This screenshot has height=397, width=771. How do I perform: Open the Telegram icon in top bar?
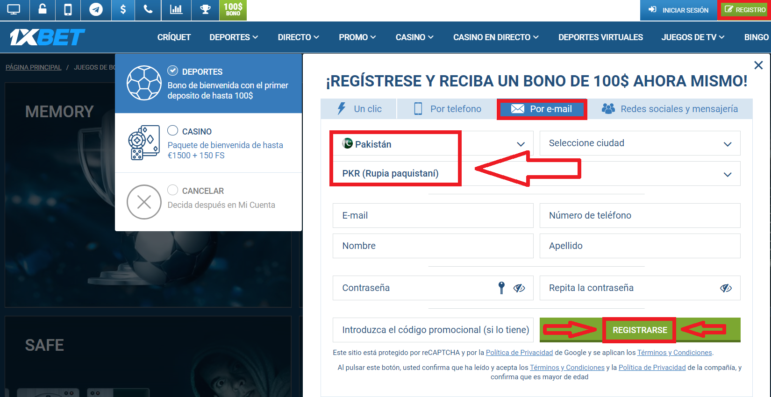pos(96,9)
